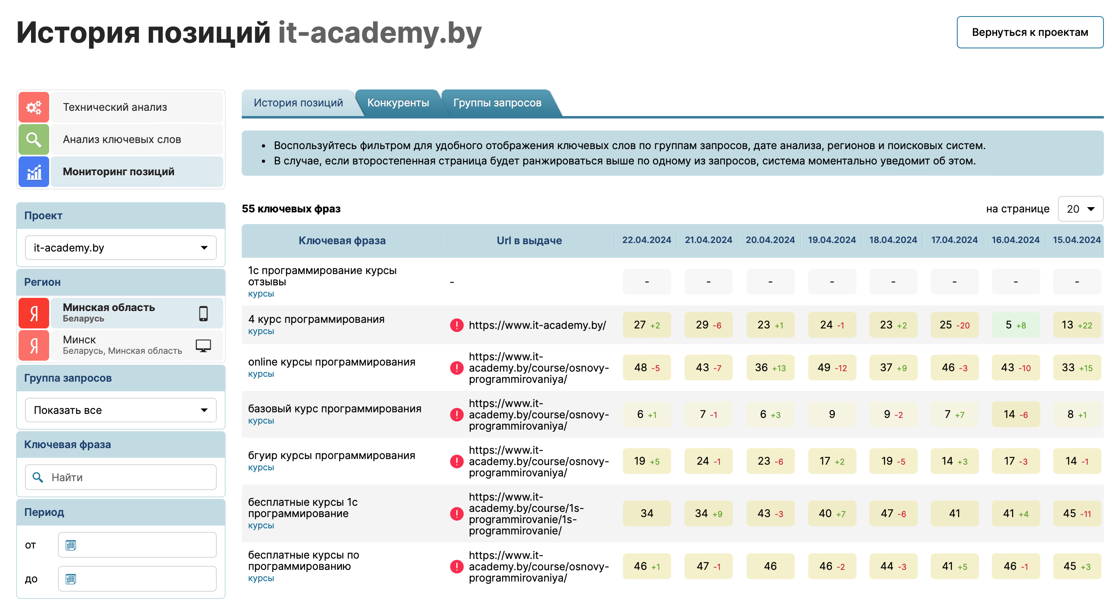
Task: Click the calendar icon in the 'до' field
Action: 71,579
